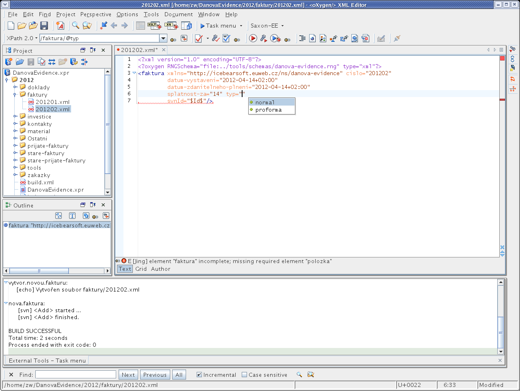Click the results console vertical scrollbar thumb

click(500, 333)
